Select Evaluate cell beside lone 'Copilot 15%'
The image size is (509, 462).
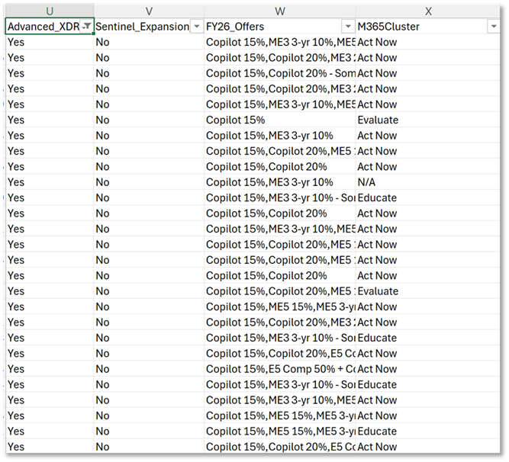tap(428, 120)
